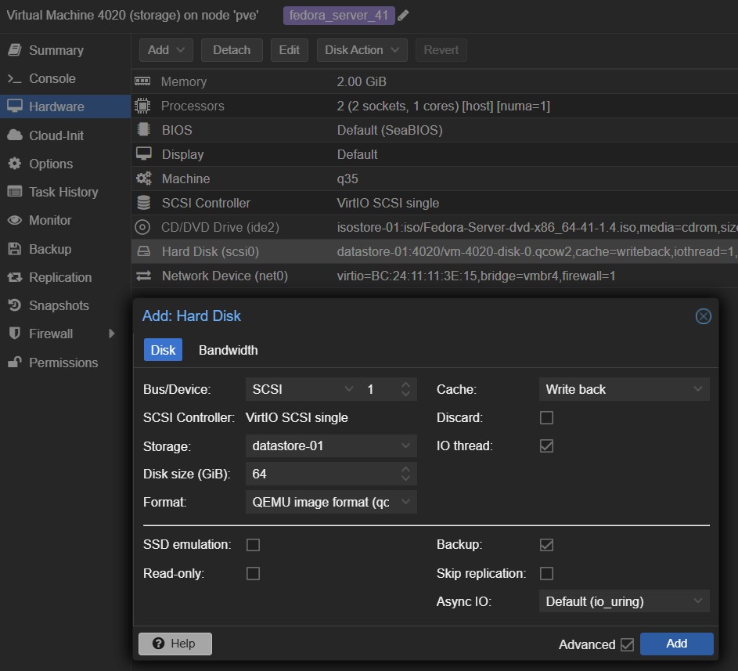Open the Disk Action menu
The height and width of the screenshot is (671, 738).
pyautogui.click(x=362, y=50)
